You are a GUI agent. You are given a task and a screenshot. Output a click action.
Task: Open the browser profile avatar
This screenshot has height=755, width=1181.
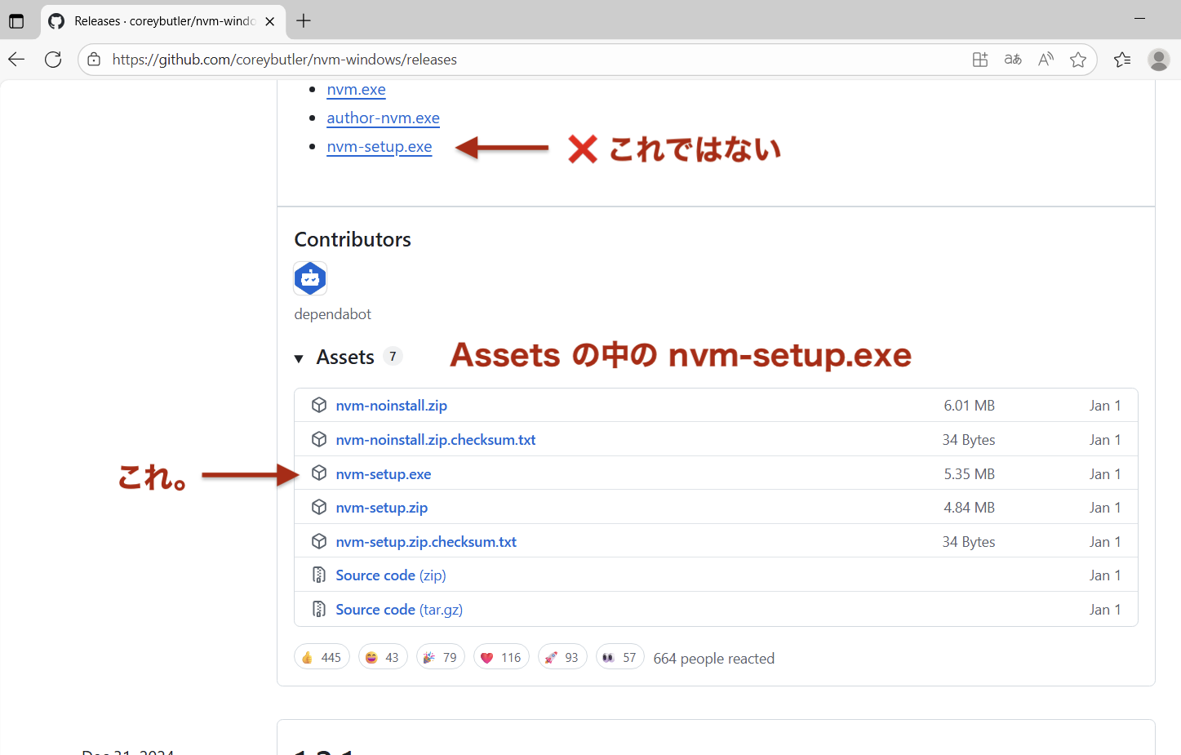(1159, 60)
